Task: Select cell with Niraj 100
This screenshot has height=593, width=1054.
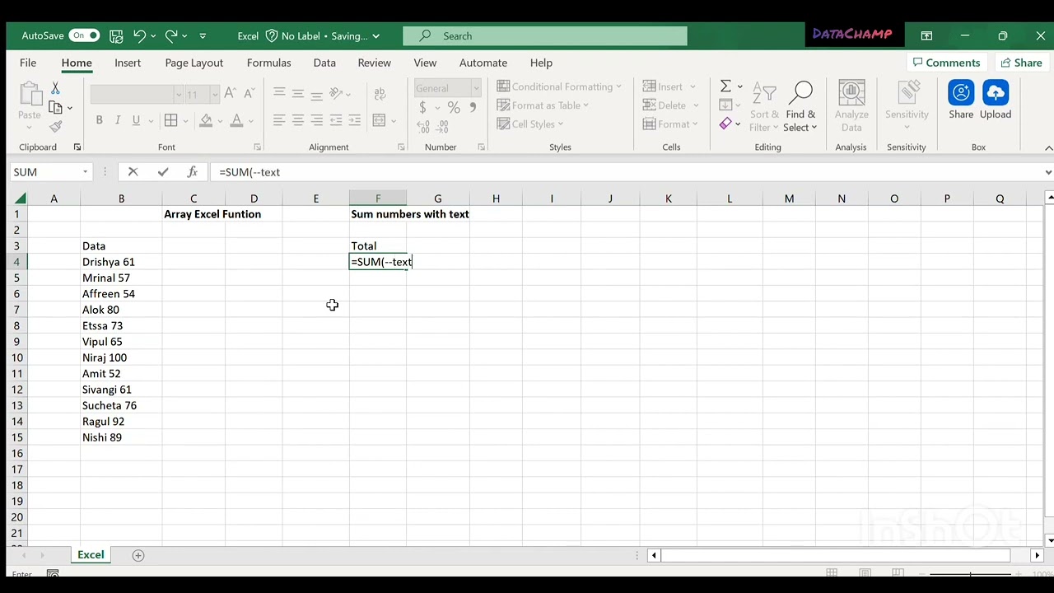Action: [x=121, y=357]
